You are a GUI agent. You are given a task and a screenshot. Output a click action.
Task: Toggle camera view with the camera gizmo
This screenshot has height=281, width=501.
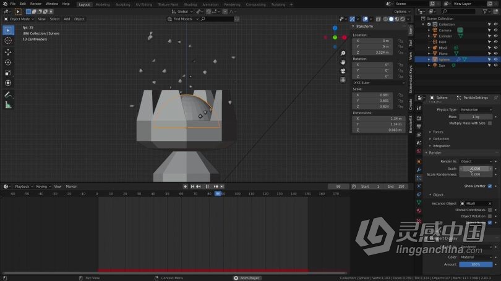click(343, 71)
